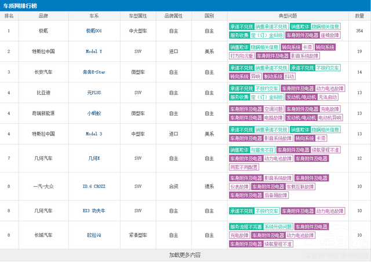The image size is (371, 262).
Task: Open the 欧拉iQ series link
Action: (x=93, y=235)
